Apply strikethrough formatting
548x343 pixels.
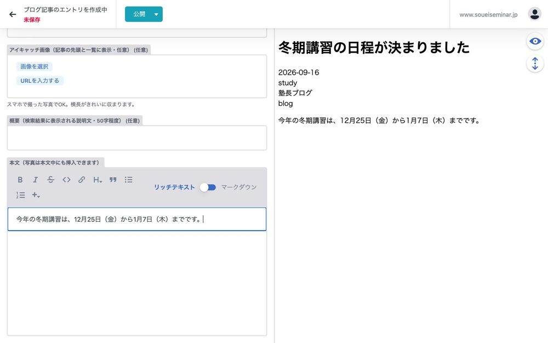pos(50,179)
